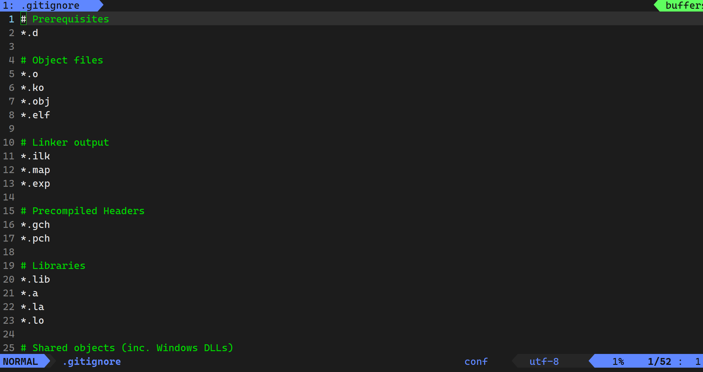Place cursor on '# Prerequisites' comment

point(65,19)
